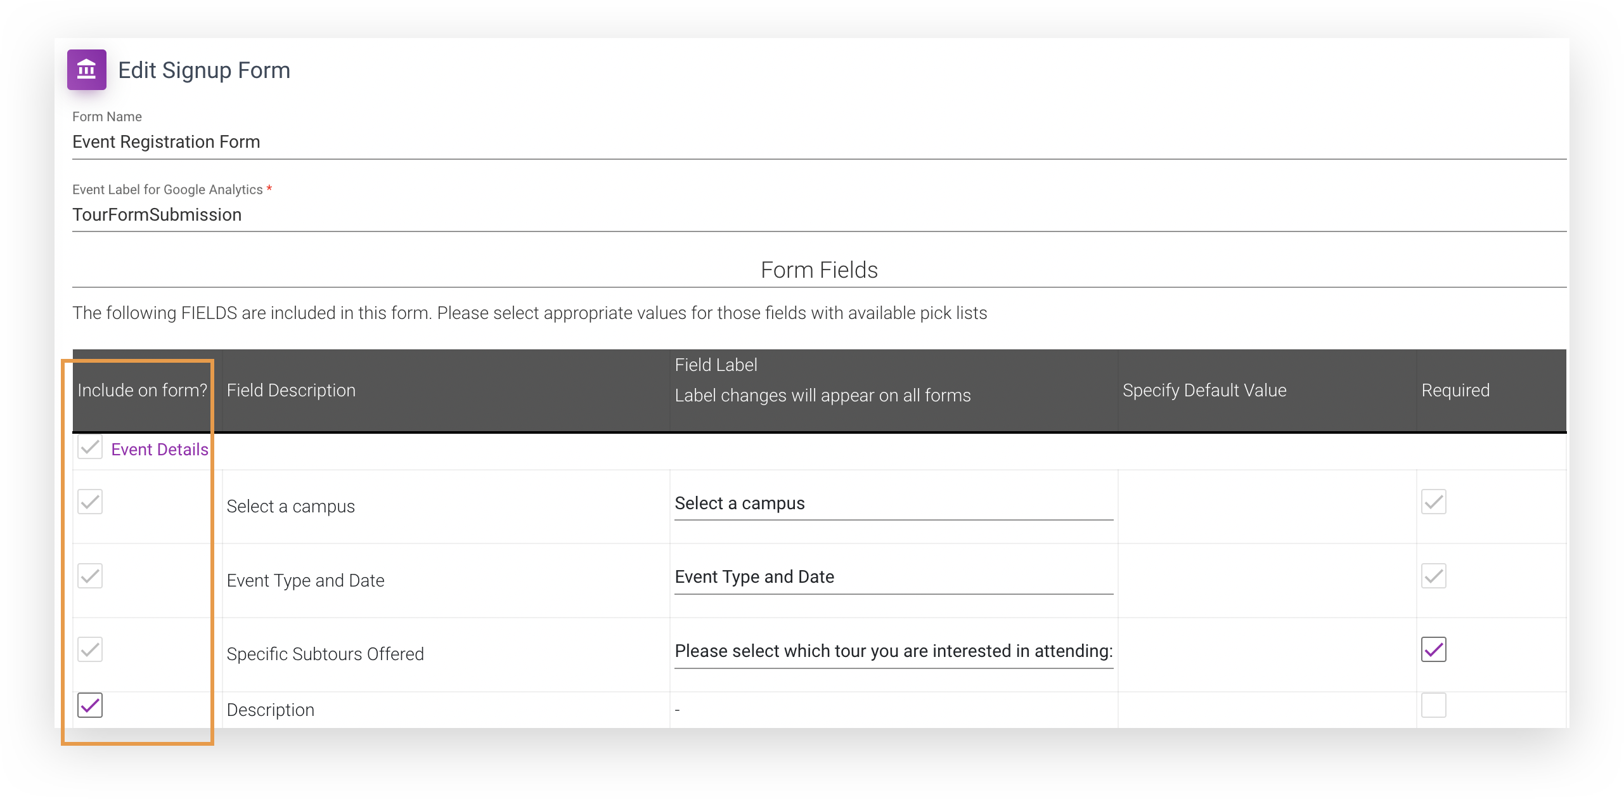The width and height of the screenshot is (1624, 799).
Task: Click the tour interest label input field
Action: coord(887,651)
